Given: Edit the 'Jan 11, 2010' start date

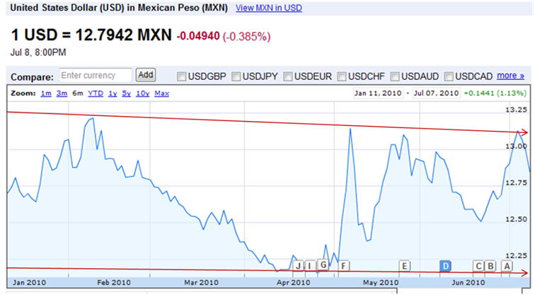Looking at the screenshot, I should tap(378, 93).
